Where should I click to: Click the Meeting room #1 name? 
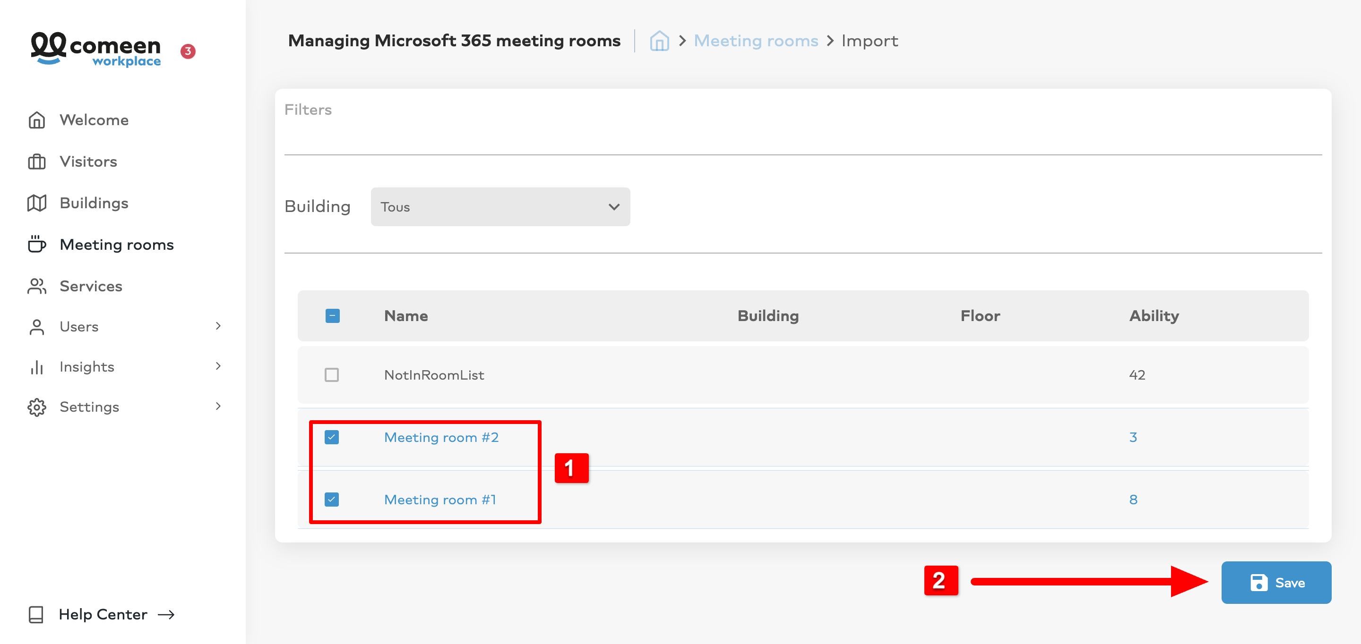pos(440,500)
